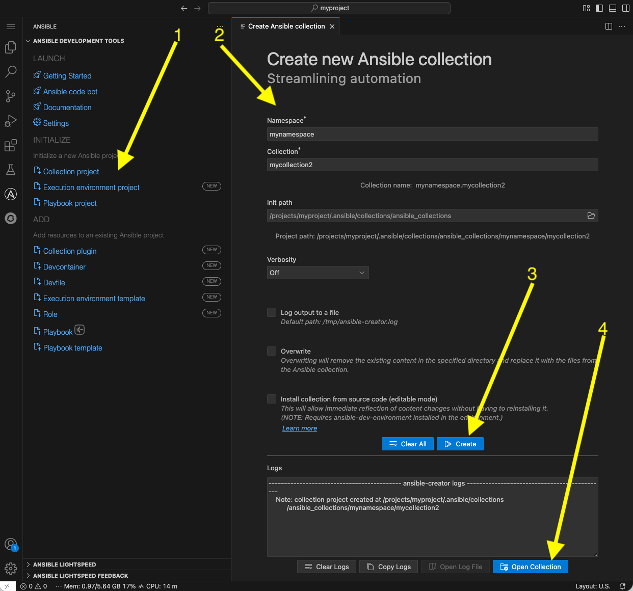Open the Extensions view
Image resolution: width=633 pixels, height=591 pixels.
11,145
